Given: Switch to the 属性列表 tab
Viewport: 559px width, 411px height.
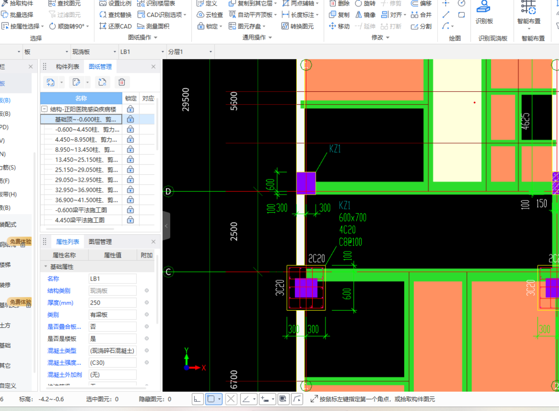Looking at the screenshot, I should (67, 242).
